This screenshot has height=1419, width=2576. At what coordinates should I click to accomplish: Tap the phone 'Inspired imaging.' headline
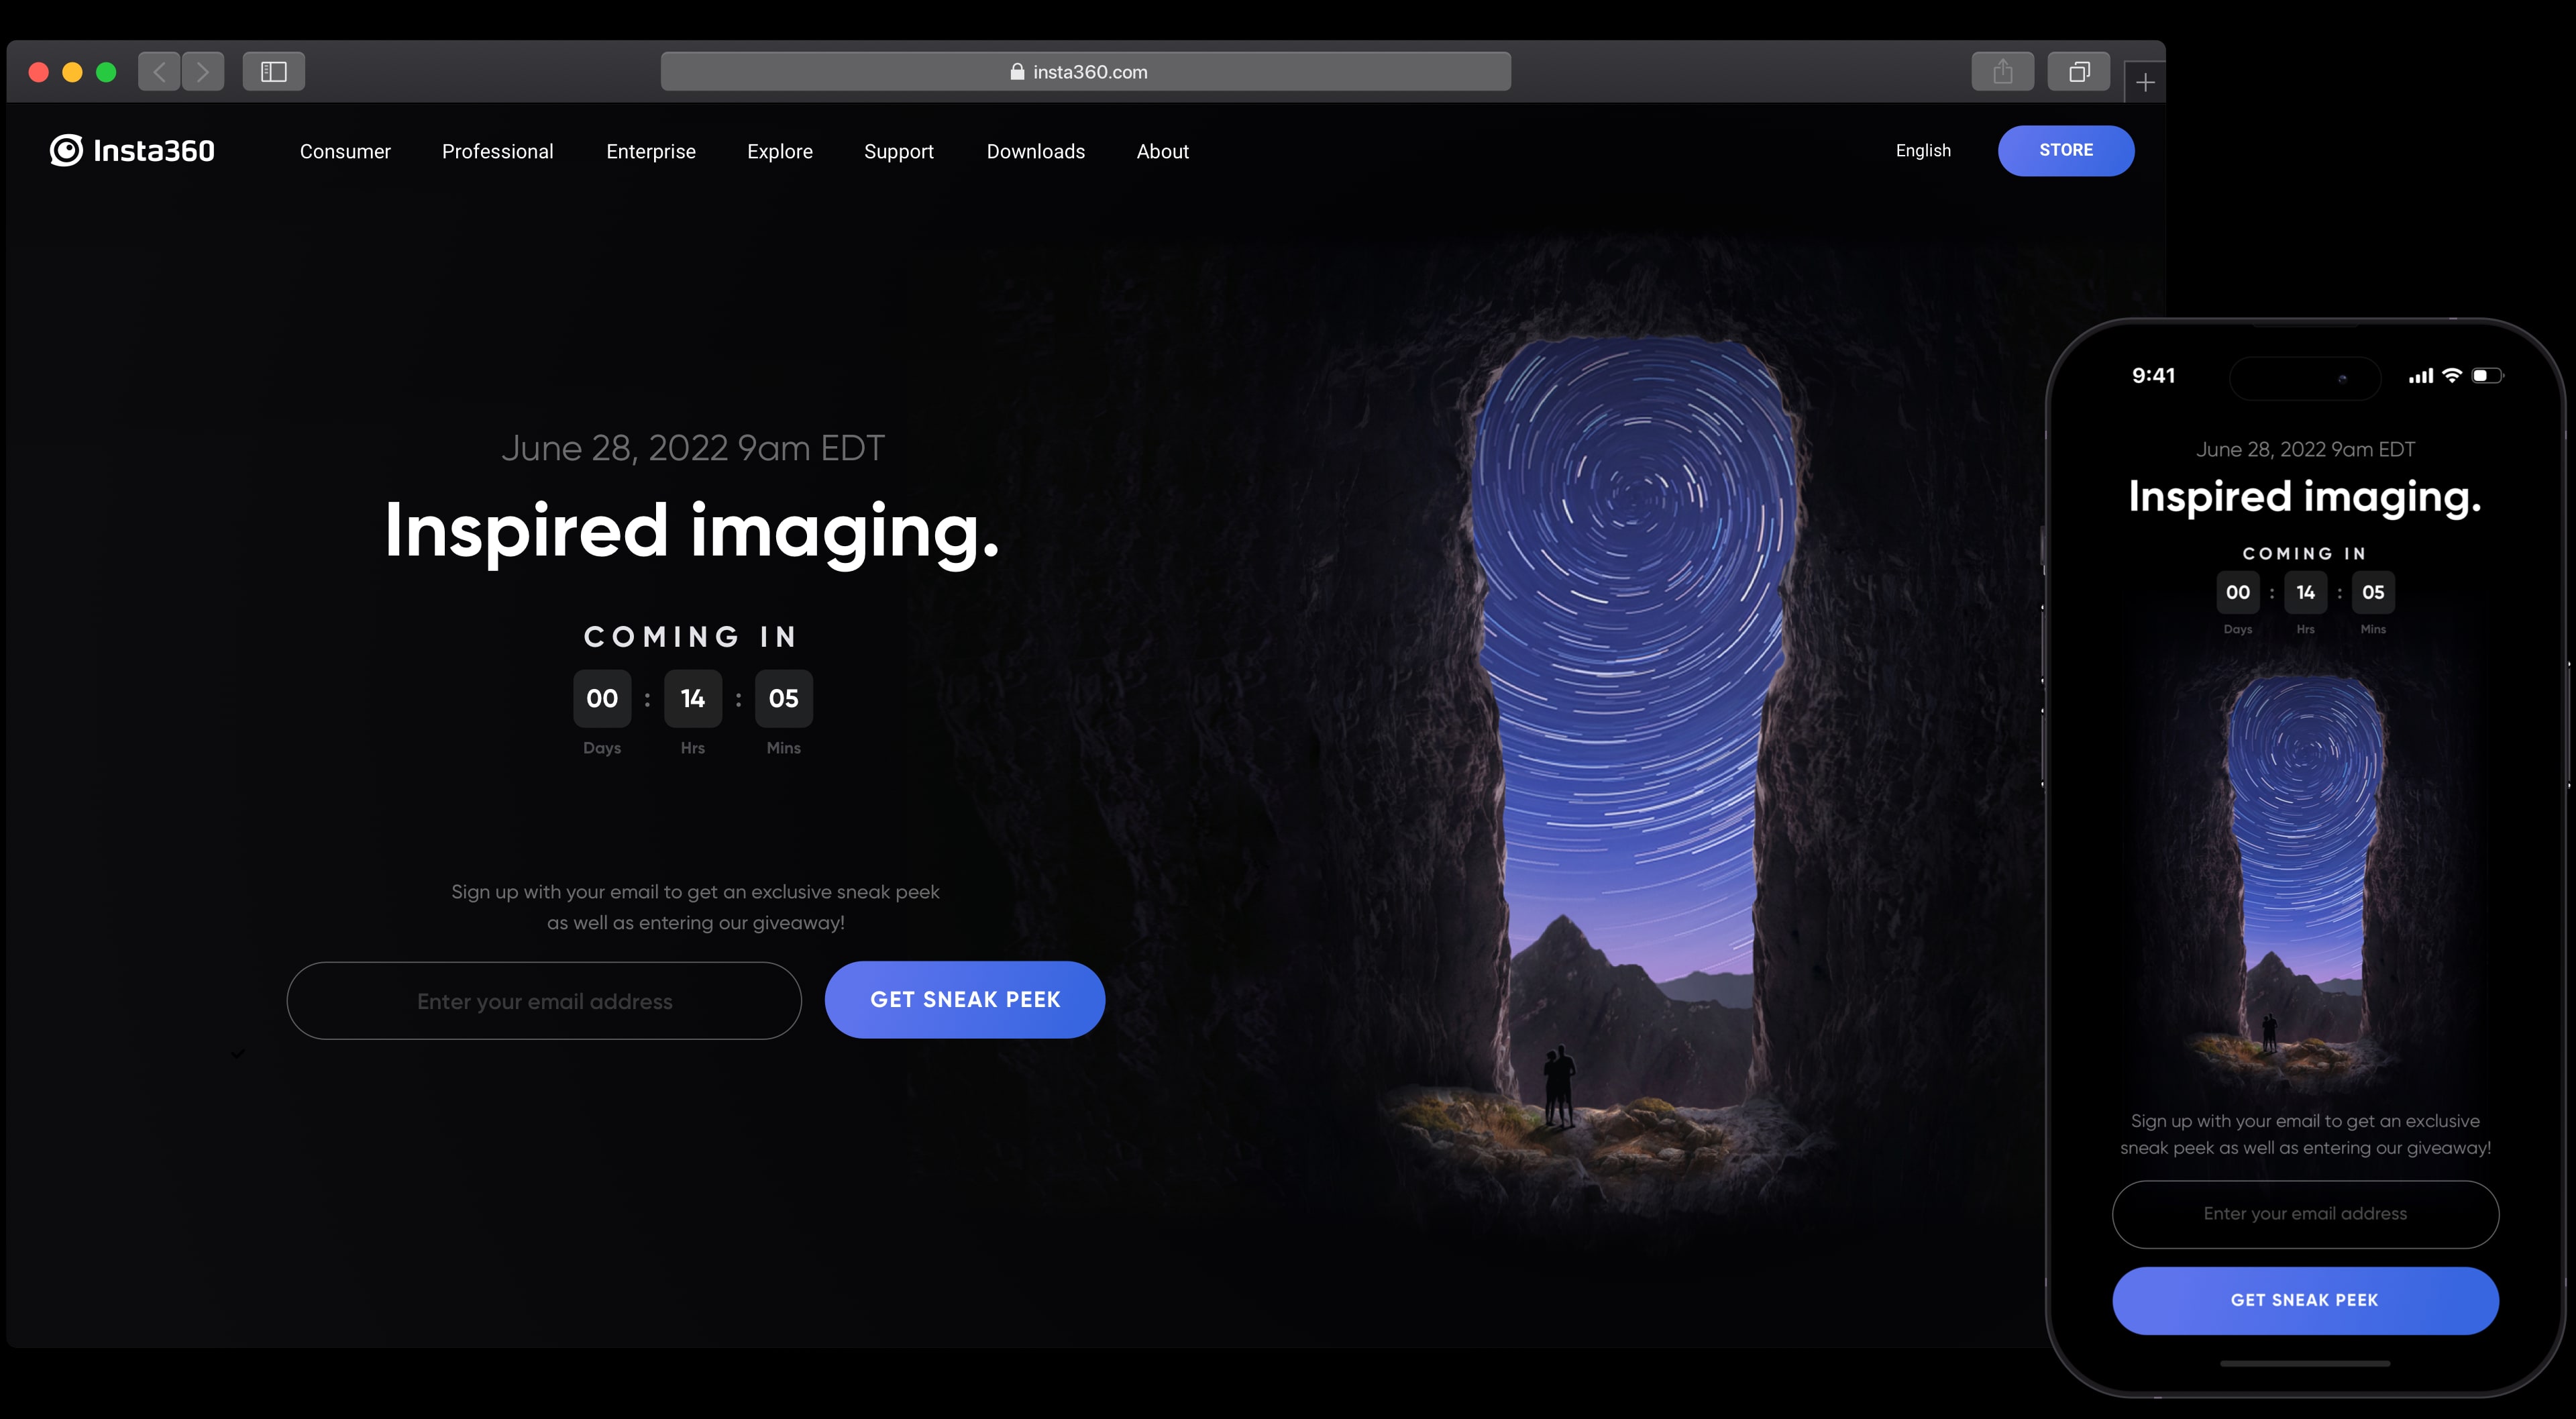point(2305,497)
